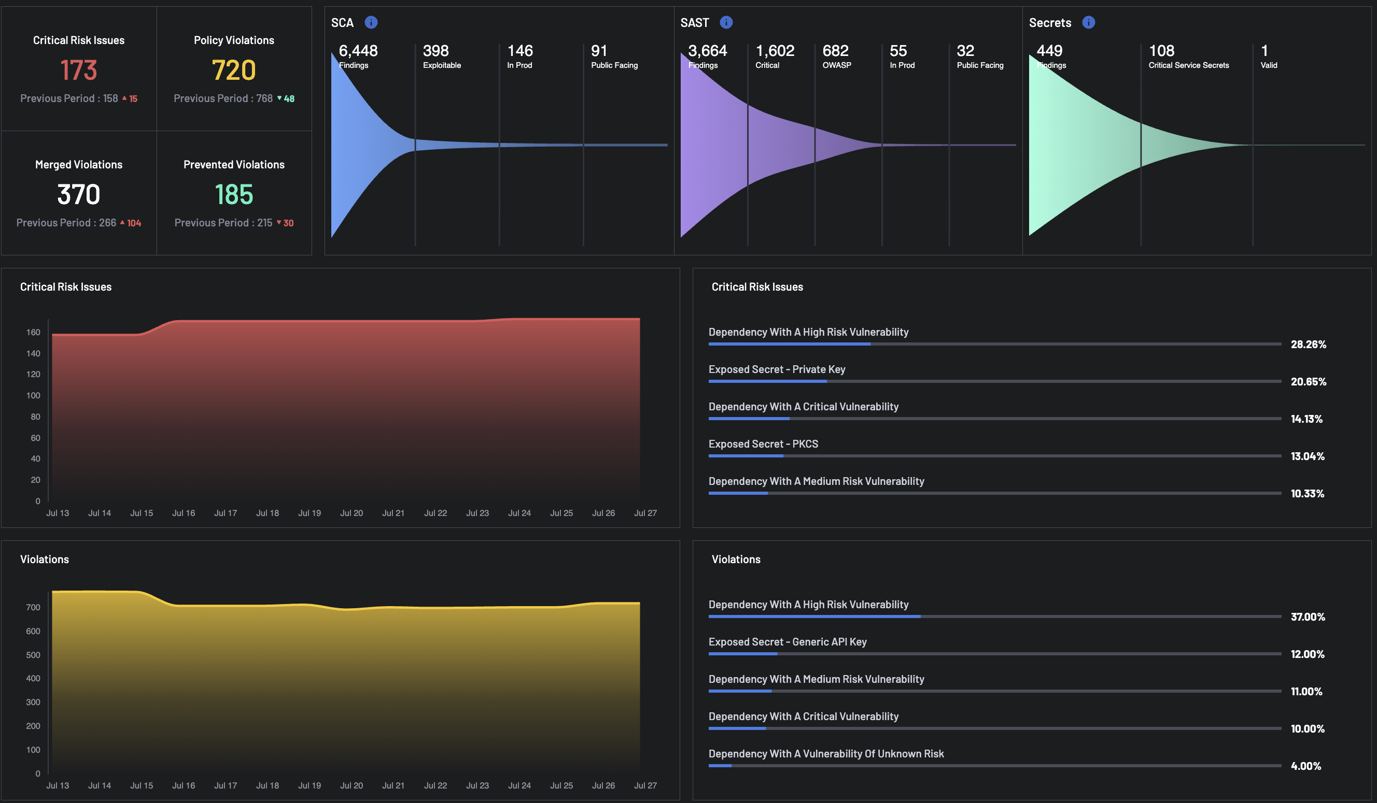Image resolution: width=1377 pixels, height=803 pixels.
Task: Click the 20.65% Private Key progress bar
Action: [x=994, y=382]
